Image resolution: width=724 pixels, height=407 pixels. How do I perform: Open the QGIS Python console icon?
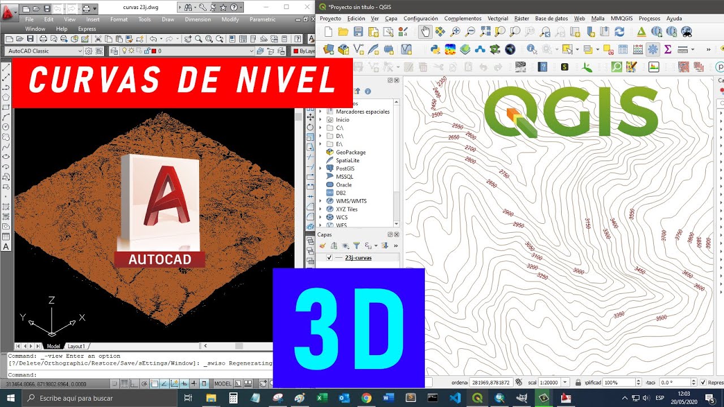(435, 49)
